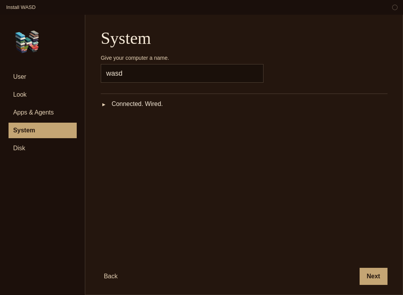Click the 'Install WASD' window title

click(x=21, y=7)
